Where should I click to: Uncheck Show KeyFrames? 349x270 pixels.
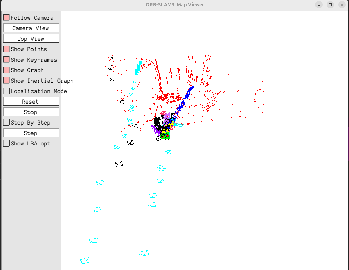[x=7, y=60]
